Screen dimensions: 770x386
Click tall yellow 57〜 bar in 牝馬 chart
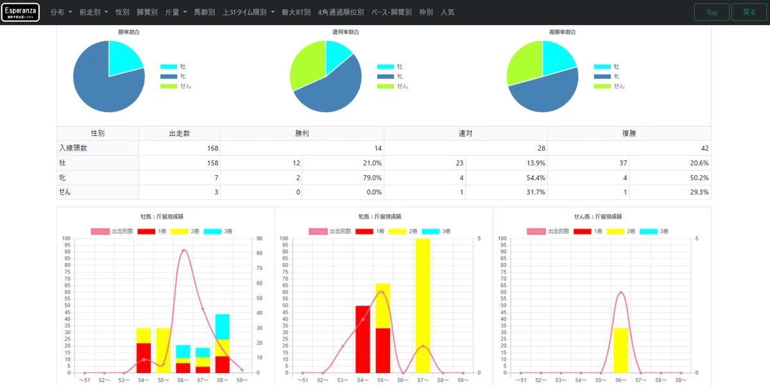(423, 305)
